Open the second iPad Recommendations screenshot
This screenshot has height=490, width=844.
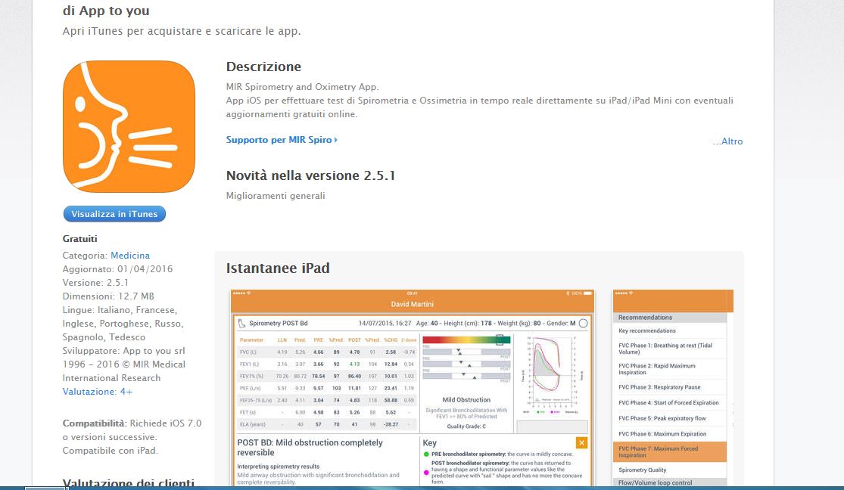tap(673, 388)
